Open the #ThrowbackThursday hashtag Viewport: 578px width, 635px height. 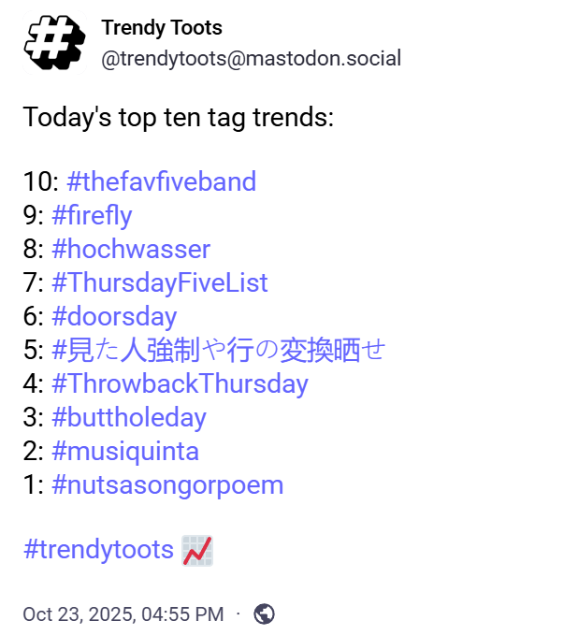(x=180, y=383)
